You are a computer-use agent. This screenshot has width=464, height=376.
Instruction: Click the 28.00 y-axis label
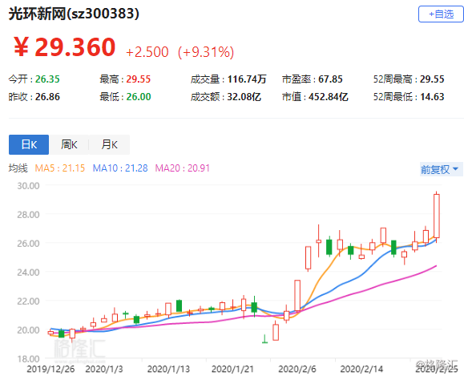tap(28, 215)
